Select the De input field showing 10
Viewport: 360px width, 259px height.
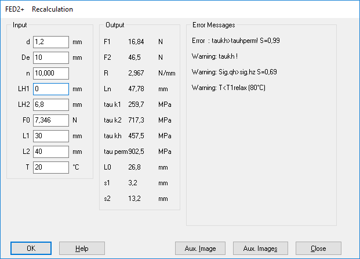[51, 58]
